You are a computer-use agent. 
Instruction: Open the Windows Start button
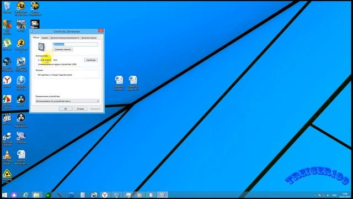pos(4,195)
